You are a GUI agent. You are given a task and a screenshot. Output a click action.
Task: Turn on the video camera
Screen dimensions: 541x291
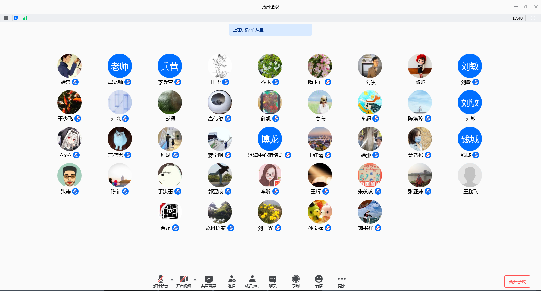point(184,281)
